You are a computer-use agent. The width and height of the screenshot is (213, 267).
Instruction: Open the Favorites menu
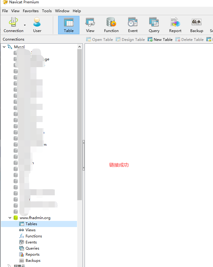point(30,11)
